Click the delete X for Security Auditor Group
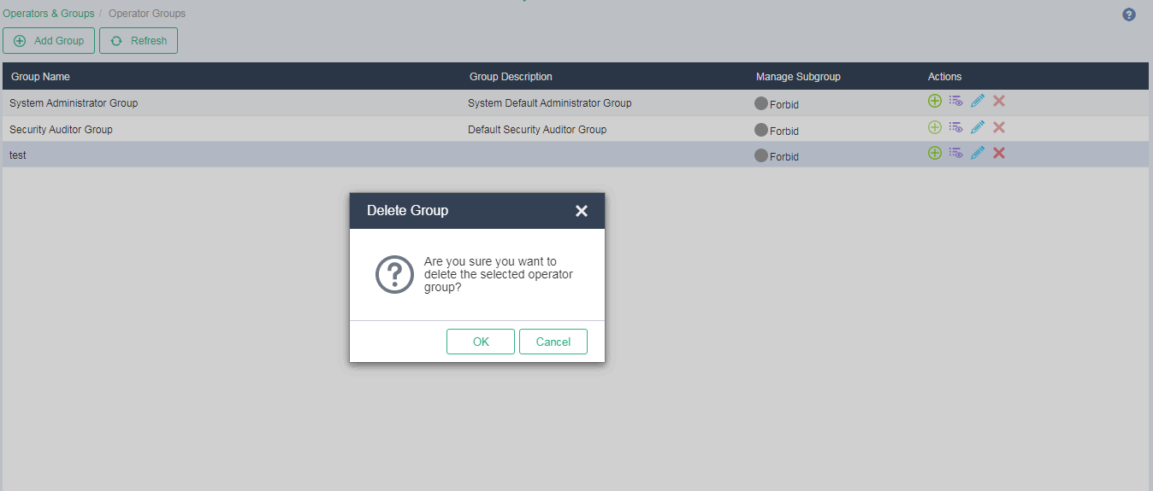Image resolution: width=1153 pixels, height=491 pixels. [999, 127]
